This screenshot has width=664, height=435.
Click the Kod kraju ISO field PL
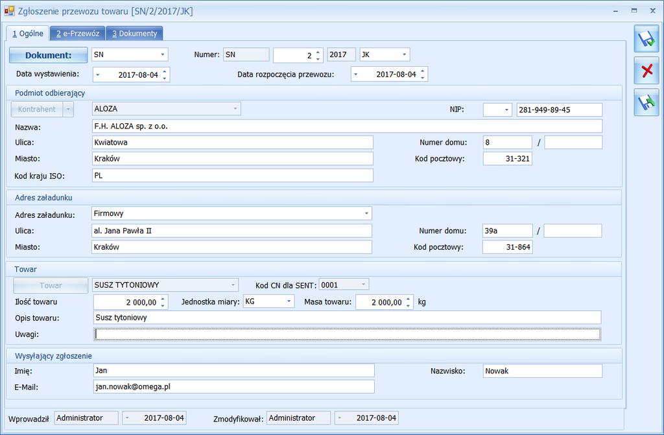pyautogui.click(x=233, y=175)
